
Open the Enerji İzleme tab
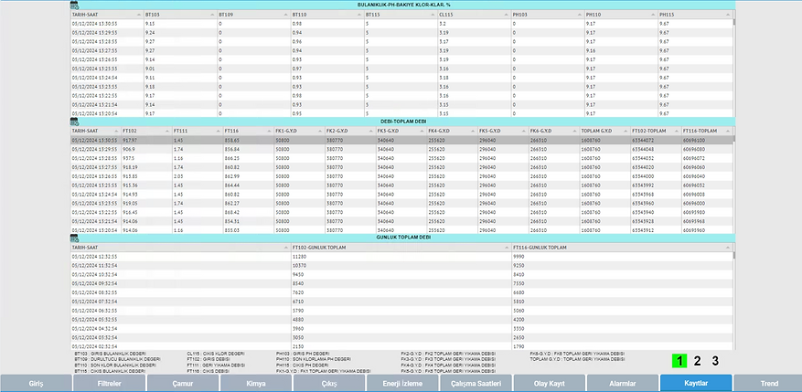[x=401, y=383]
